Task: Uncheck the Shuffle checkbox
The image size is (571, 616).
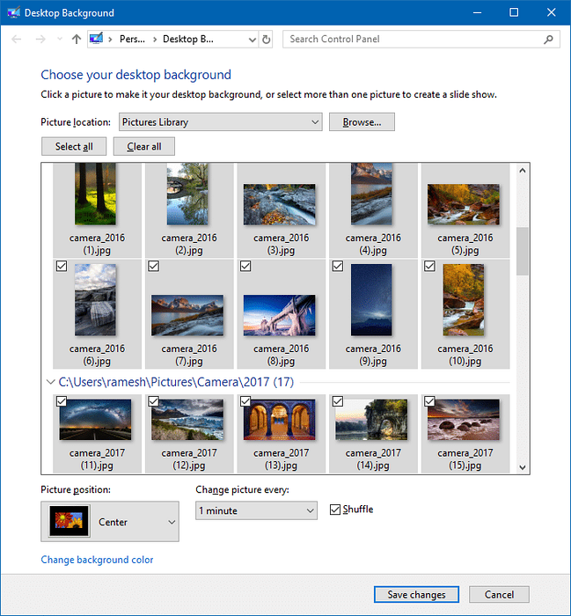Action: (335, 510)
